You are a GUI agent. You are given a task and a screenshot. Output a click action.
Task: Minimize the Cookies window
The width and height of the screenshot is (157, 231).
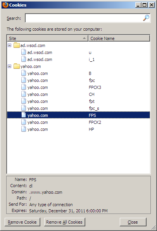tap(138, 5)
